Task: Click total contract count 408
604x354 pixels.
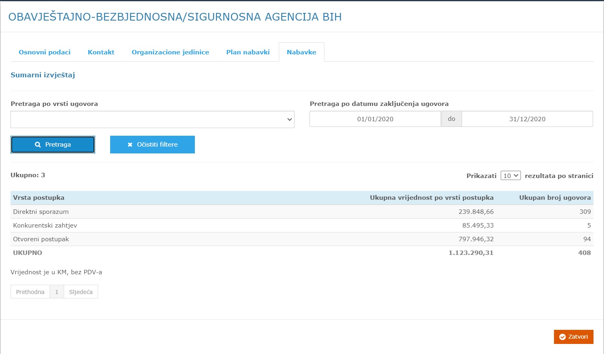Action: pos(584,253)
